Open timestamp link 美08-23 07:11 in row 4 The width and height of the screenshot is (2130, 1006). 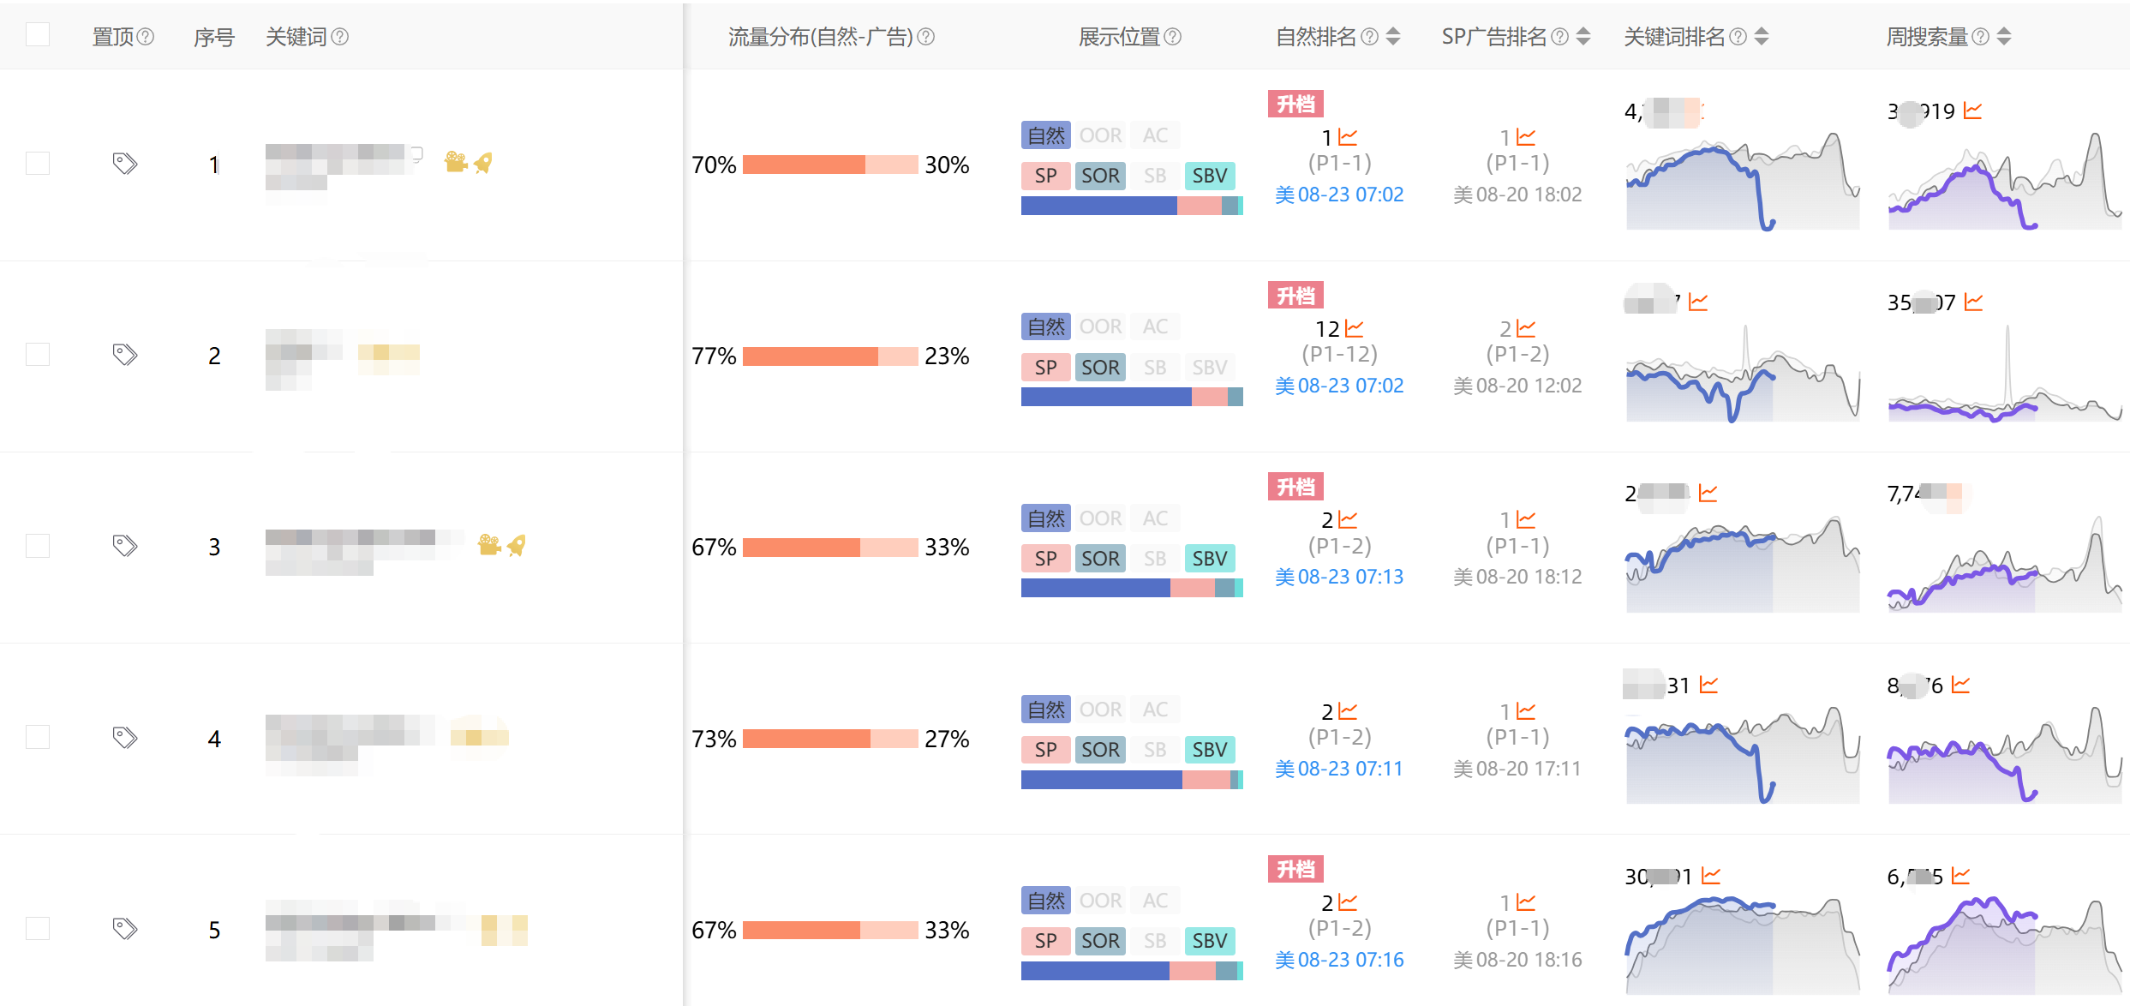pos(1339,769)
